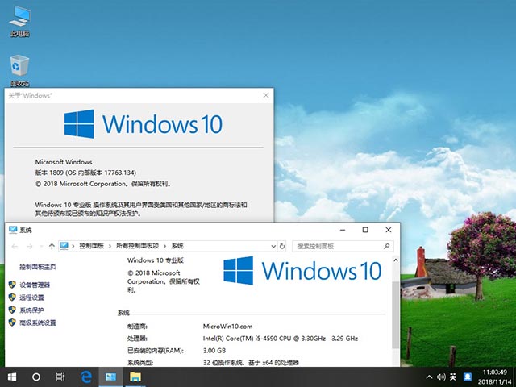This screenshot has height=387, width=516.
Task: Open the taskbar clock and date
Action: coord(494,377)
